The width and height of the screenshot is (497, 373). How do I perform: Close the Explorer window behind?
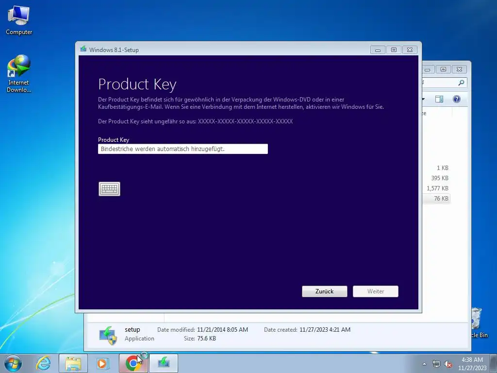[x=459, y=69]
